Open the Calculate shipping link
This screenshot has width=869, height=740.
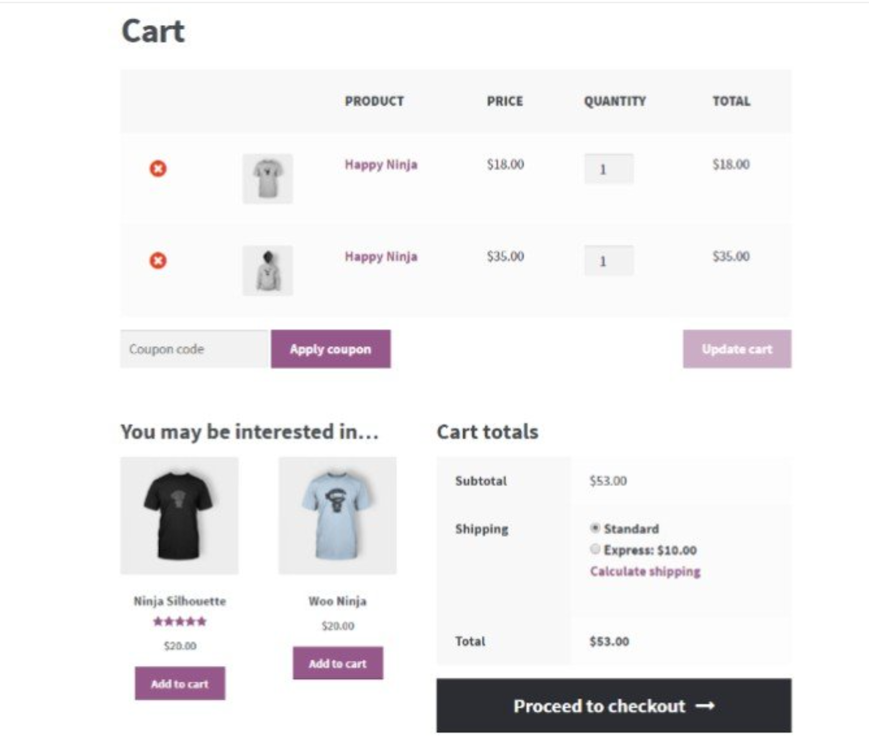pyautogui.click(x=645, y=572)
